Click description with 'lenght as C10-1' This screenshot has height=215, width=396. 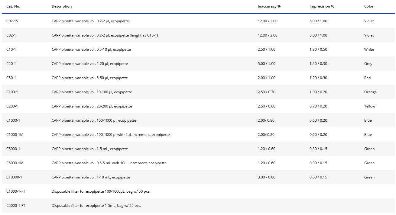tap(105, 35)
